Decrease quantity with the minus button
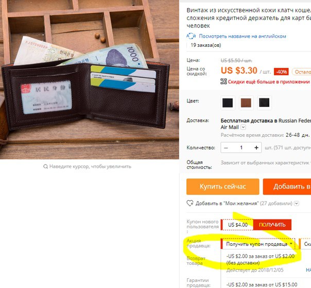This screenshot has height=288, width=311. (226, 148)
